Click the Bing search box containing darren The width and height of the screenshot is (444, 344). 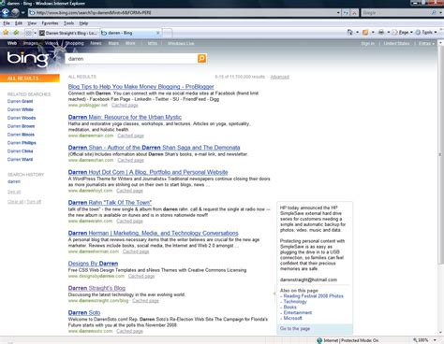coord(131,59)
